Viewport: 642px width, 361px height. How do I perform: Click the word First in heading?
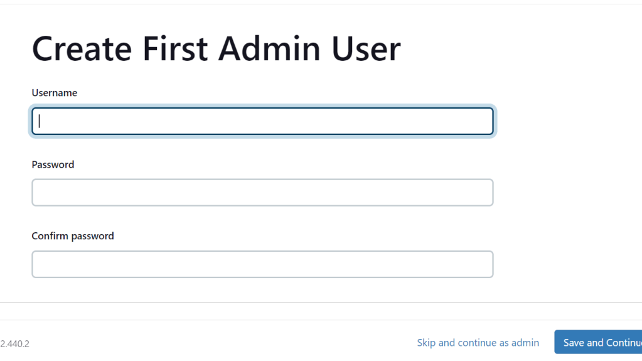click(x=174, y=48)
